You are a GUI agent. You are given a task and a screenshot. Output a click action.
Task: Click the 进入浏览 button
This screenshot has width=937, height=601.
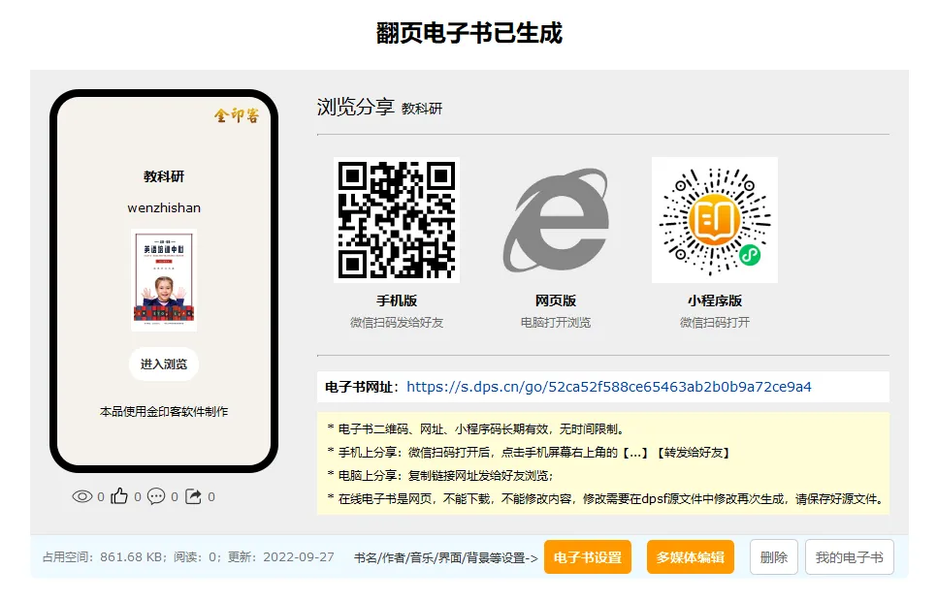[164, 364]
